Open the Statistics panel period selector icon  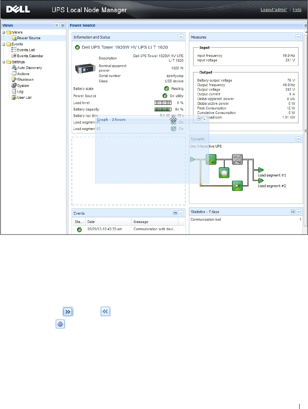[x=293, y=212]
